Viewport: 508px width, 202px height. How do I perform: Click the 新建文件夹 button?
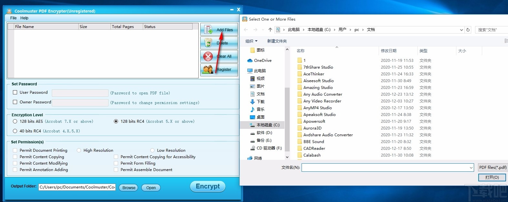(x=277, y=41)
